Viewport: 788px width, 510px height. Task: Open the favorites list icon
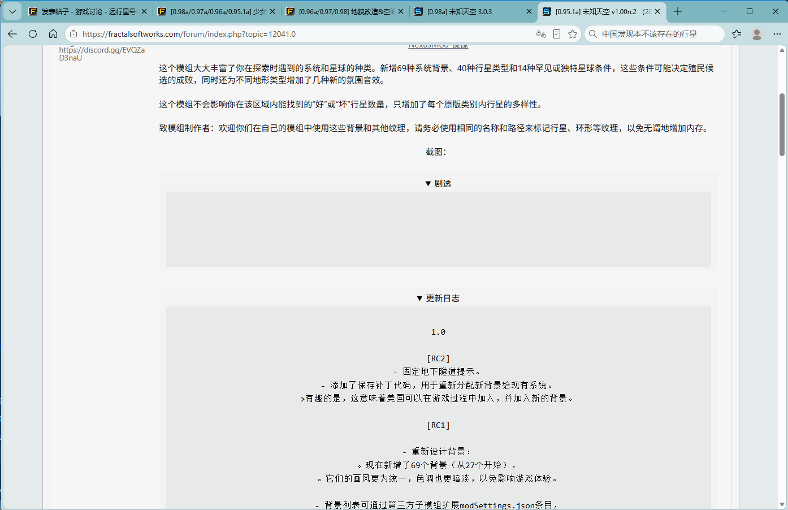click(x=737, y=34)
